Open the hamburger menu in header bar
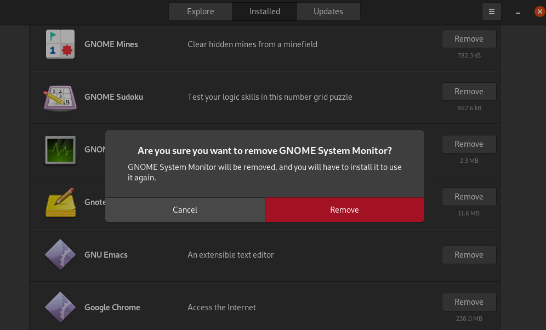Screen dimensions: 546x330 coord(492,12)
